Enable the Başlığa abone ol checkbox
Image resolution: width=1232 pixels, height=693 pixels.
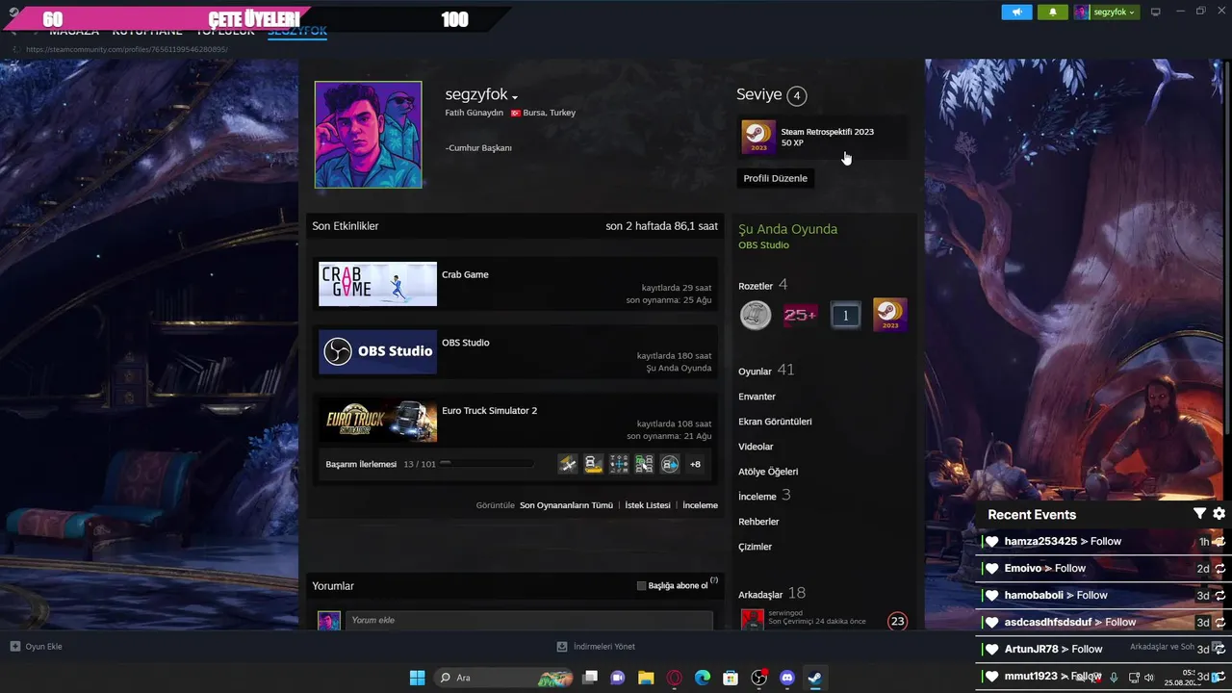(x=642, y=586)
